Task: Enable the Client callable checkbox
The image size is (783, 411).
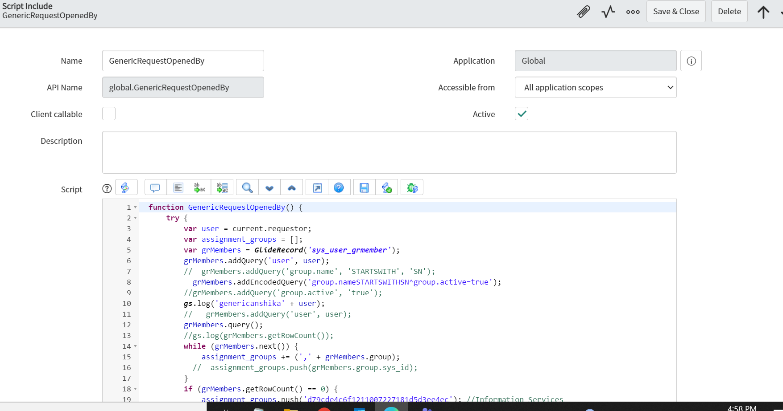Action: pyautogui.click(x=108, y=114)
